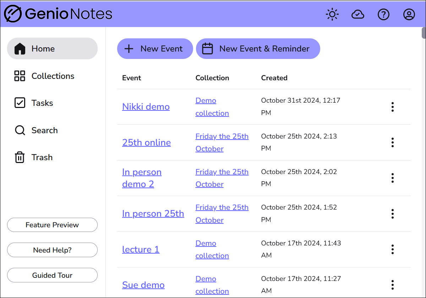426x298 pixels.
Task: Open the Tasks checkbox icon in sidebar
Action: [x=20, y=103]
